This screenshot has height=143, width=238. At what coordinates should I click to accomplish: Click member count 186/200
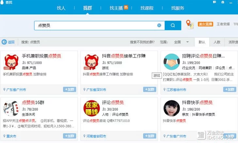tap(194, 109)
